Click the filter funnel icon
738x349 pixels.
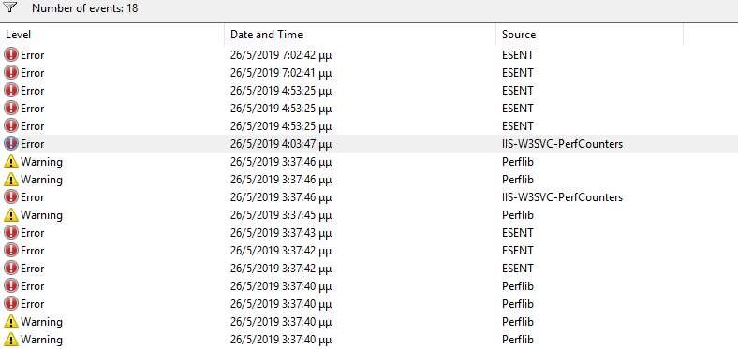(x=12, y=7)
